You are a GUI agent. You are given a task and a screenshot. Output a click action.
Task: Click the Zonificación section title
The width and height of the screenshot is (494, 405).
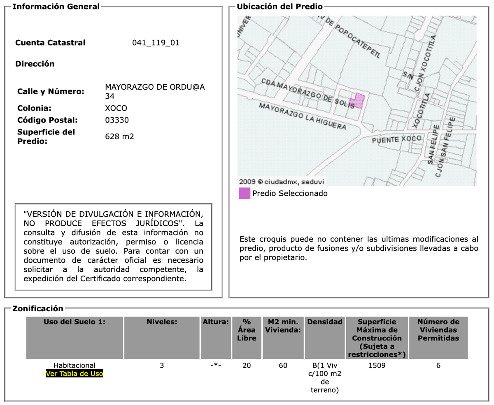38,308
